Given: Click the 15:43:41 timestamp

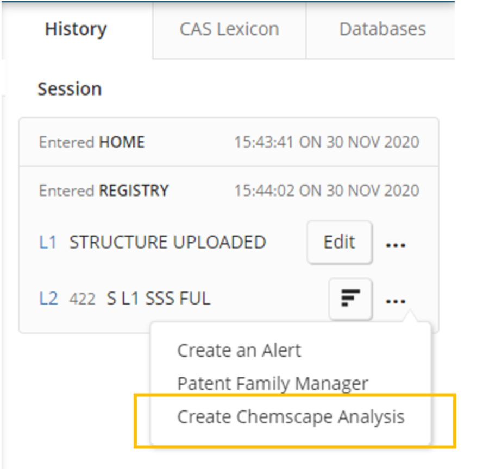Looking at the screenshot, I should (x=327, y=143).
